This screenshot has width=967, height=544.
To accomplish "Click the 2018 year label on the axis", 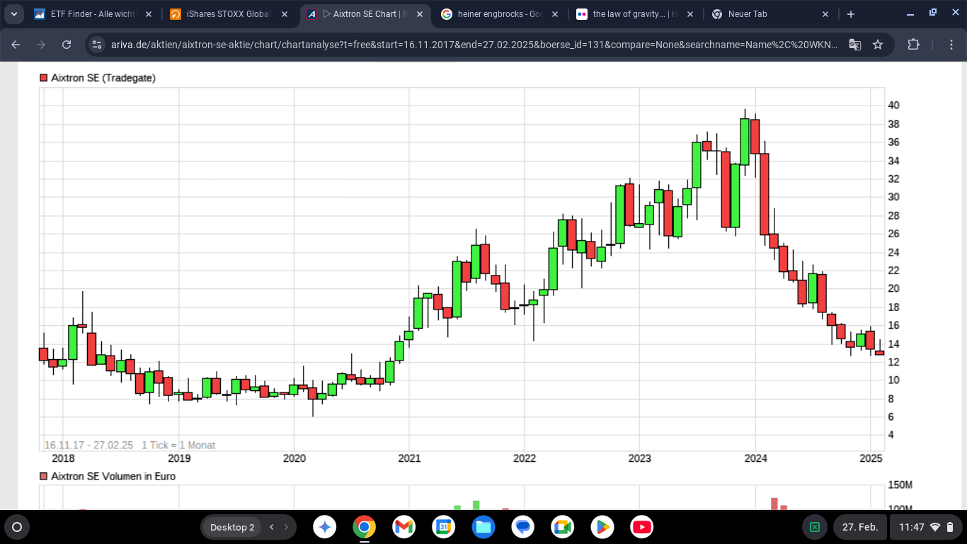I will pyautogui.click(x=63, y=459).
